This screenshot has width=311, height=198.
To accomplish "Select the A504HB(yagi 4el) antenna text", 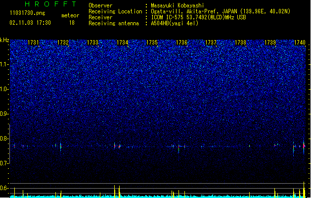I will (175, 23).
